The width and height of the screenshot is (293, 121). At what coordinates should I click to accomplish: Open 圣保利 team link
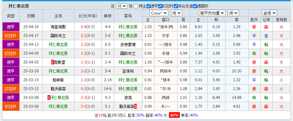128,71
